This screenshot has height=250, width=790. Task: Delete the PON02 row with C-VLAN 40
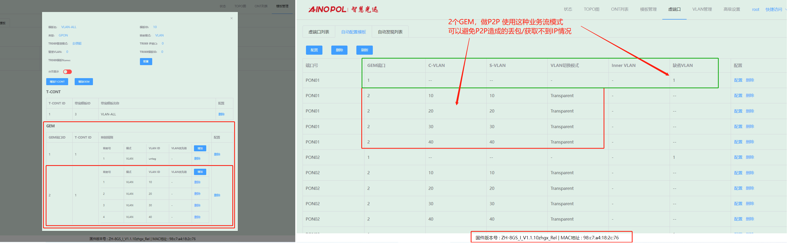click(750, 219)
